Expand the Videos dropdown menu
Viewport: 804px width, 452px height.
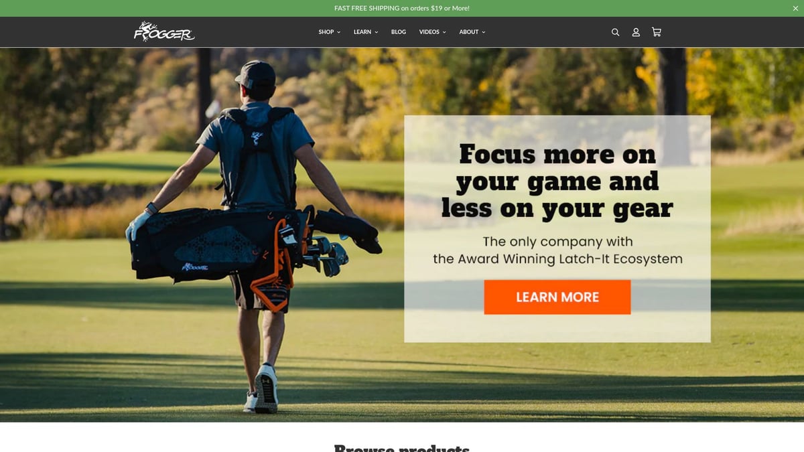[432, 32]
